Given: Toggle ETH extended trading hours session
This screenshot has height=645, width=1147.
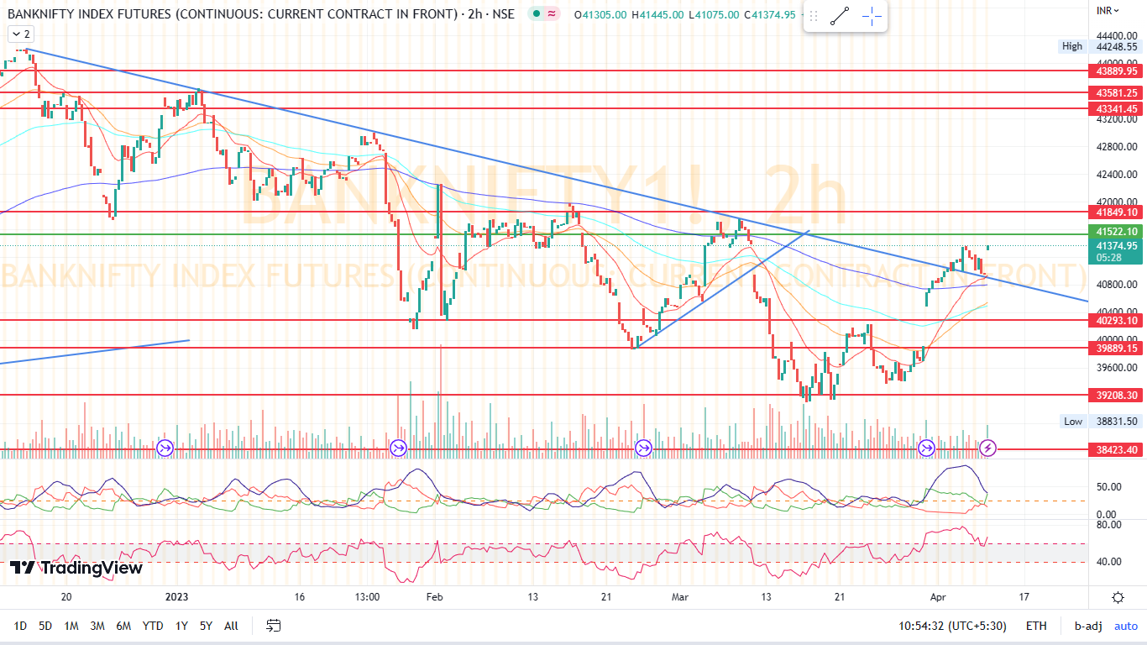Looking at the screenshot, I should [x=1036, y=626].
